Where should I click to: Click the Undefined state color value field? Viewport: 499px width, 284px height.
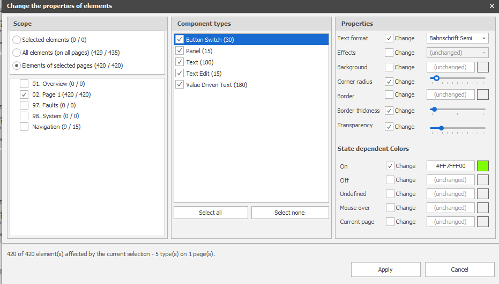click(x=451, y=194)
